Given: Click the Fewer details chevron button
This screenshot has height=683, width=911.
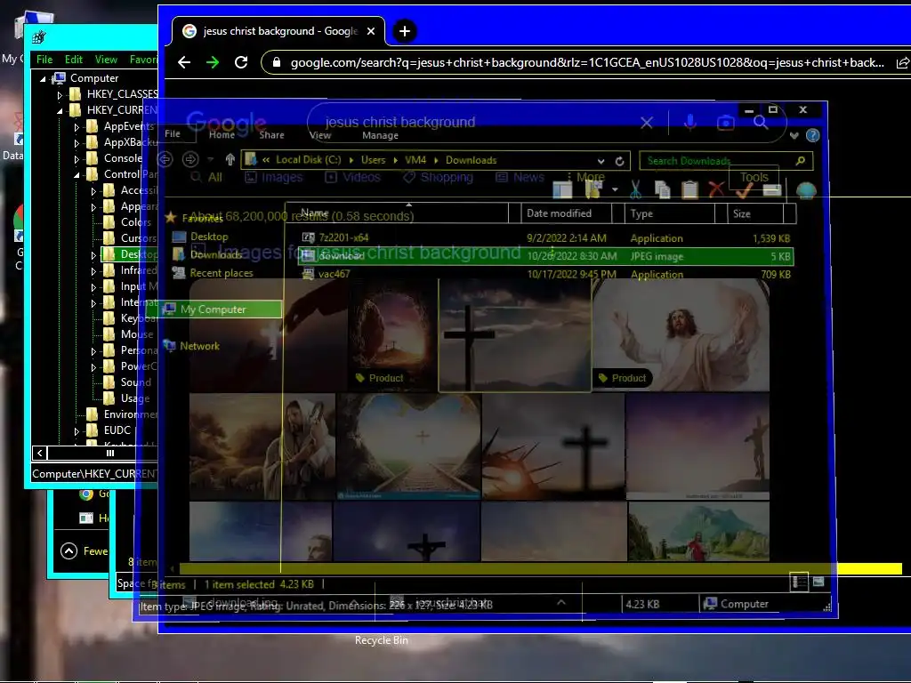Looking at the screenshot, I should click(x=69, y=550).
